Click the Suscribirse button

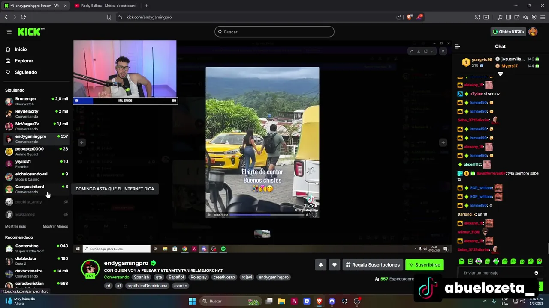(x=425, y=265)
